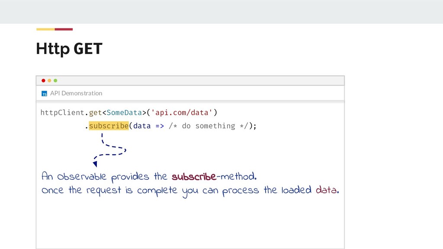The height and width of the screenshot is (249, 443).
Task: Click the get method call in code
Action: tap(95, 113)
